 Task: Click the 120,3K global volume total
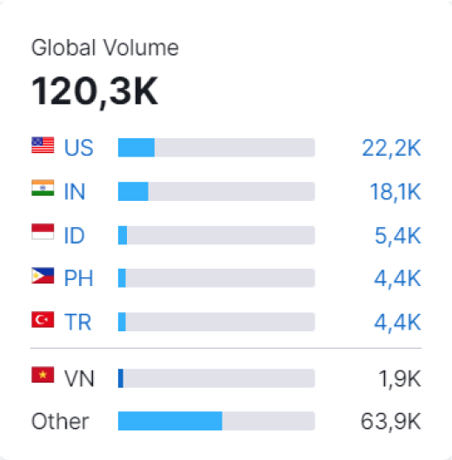tap(95, 91)
